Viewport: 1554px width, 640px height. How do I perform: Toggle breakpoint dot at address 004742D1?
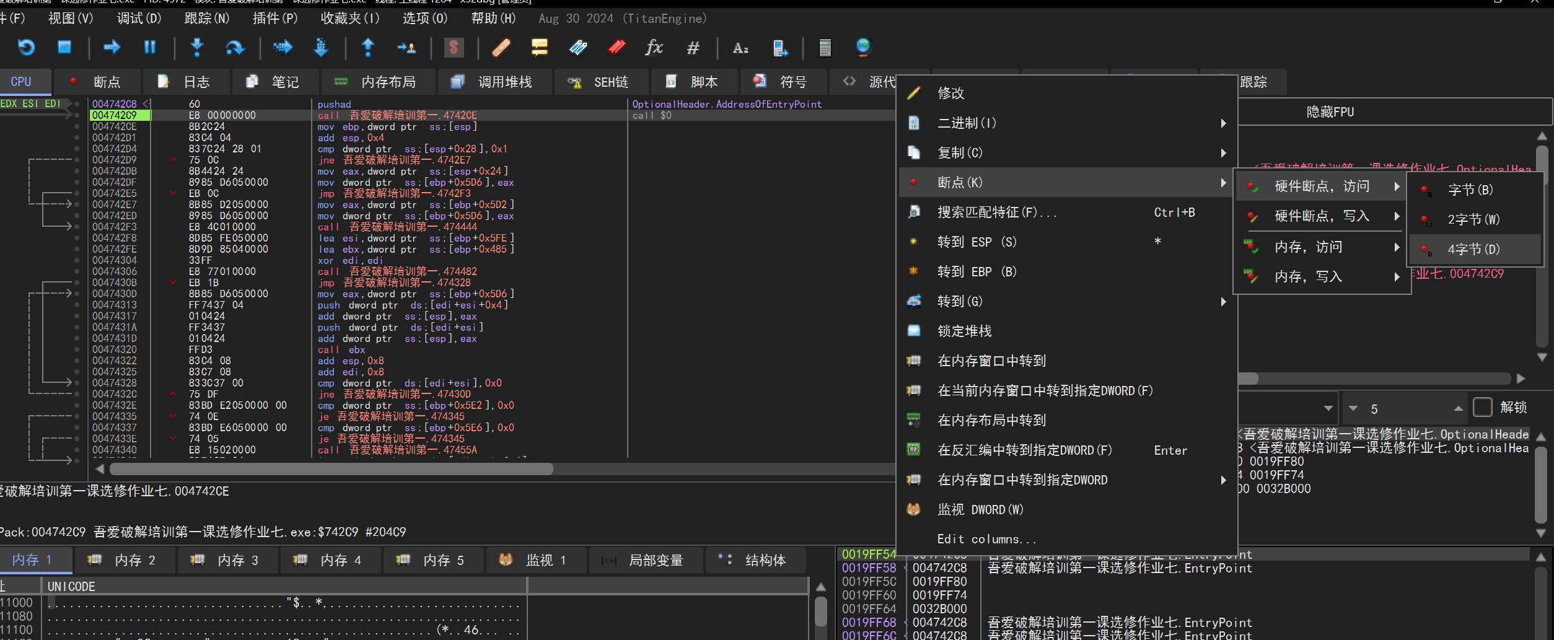pos(77,138)
